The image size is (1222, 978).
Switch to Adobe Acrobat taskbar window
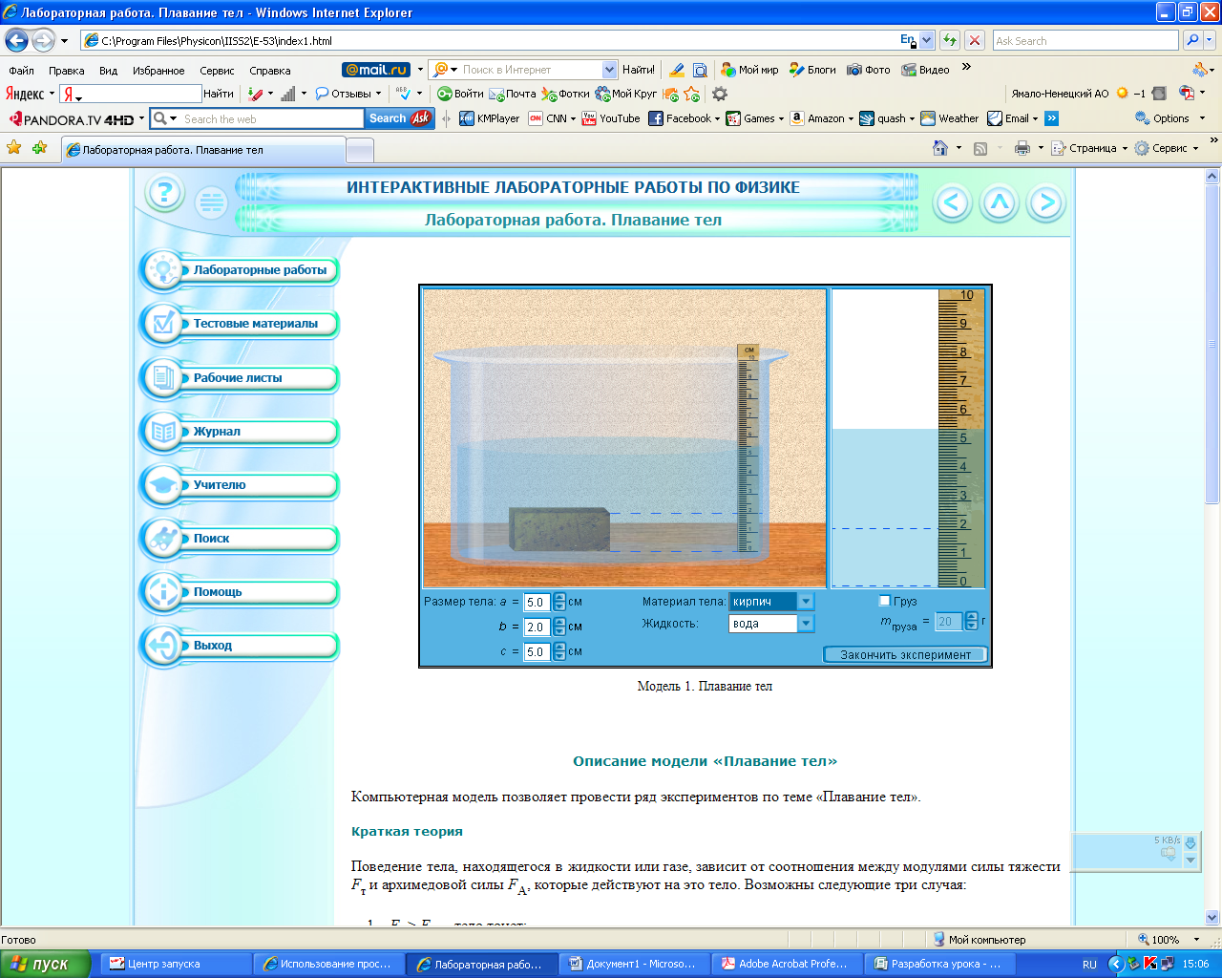787,964
